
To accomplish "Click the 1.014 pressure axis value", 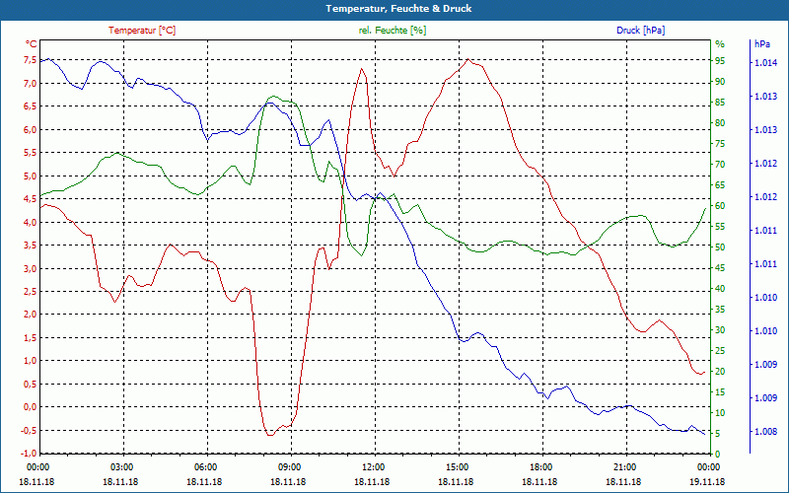I will tap(766, 63).
